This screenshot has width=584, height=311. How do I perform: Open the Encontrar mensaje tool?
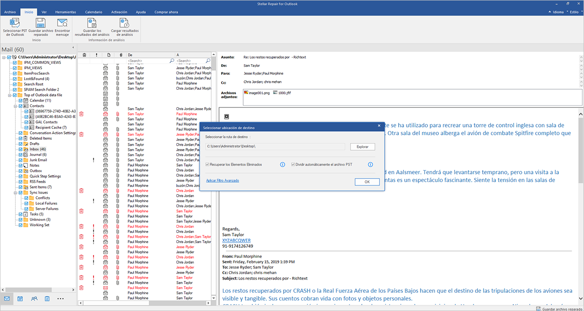click(62, 24)
